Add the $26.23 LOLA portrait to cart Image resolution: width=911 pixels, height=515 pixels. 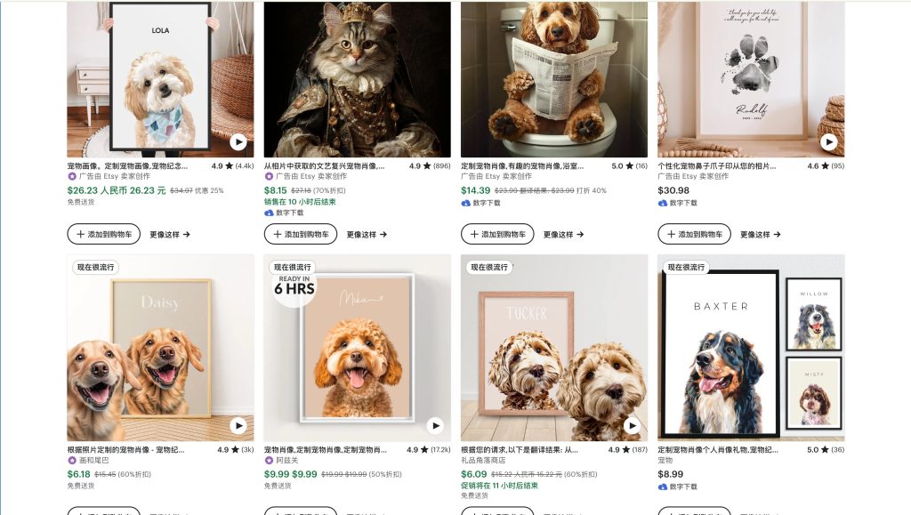103,235
